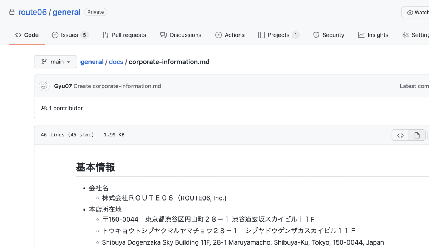Click the Private visibility badge
This screenshot has height=250, width=429.
click(95, 12)
